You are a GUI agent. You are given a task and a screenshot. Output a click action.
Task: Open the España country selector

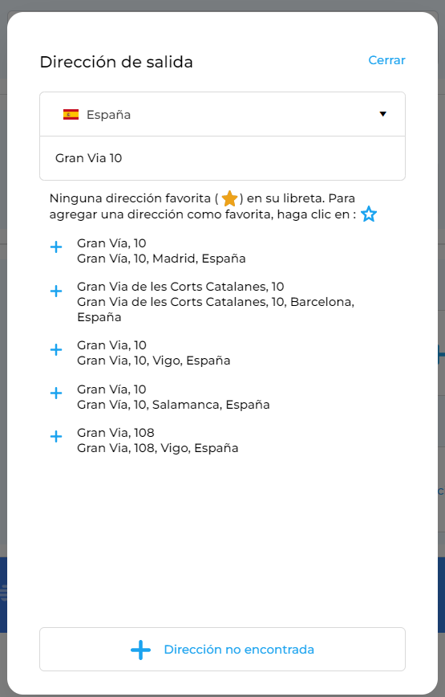[x=222, y=114]
